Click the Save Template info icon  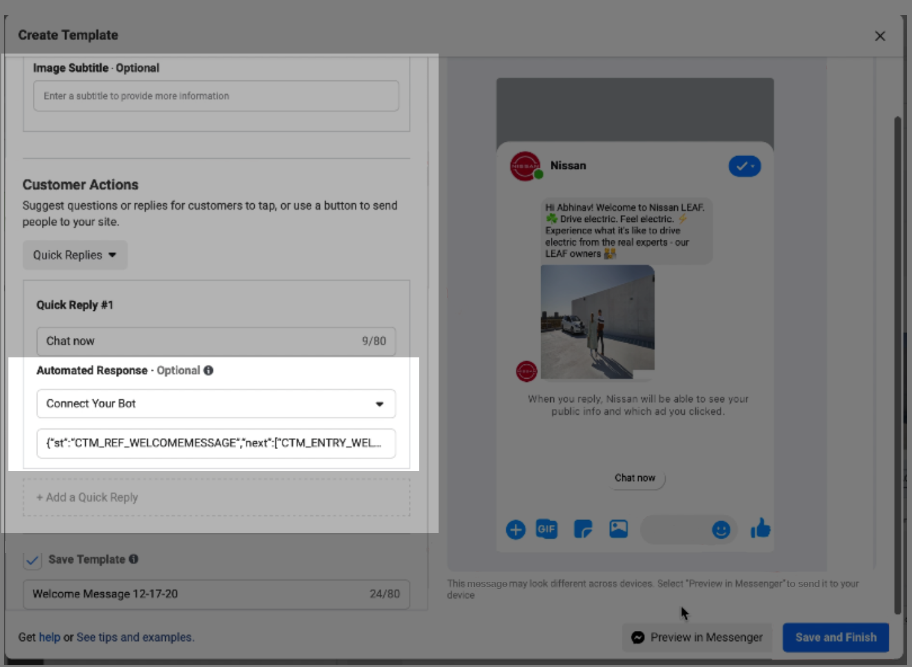(x=134, y=559)
